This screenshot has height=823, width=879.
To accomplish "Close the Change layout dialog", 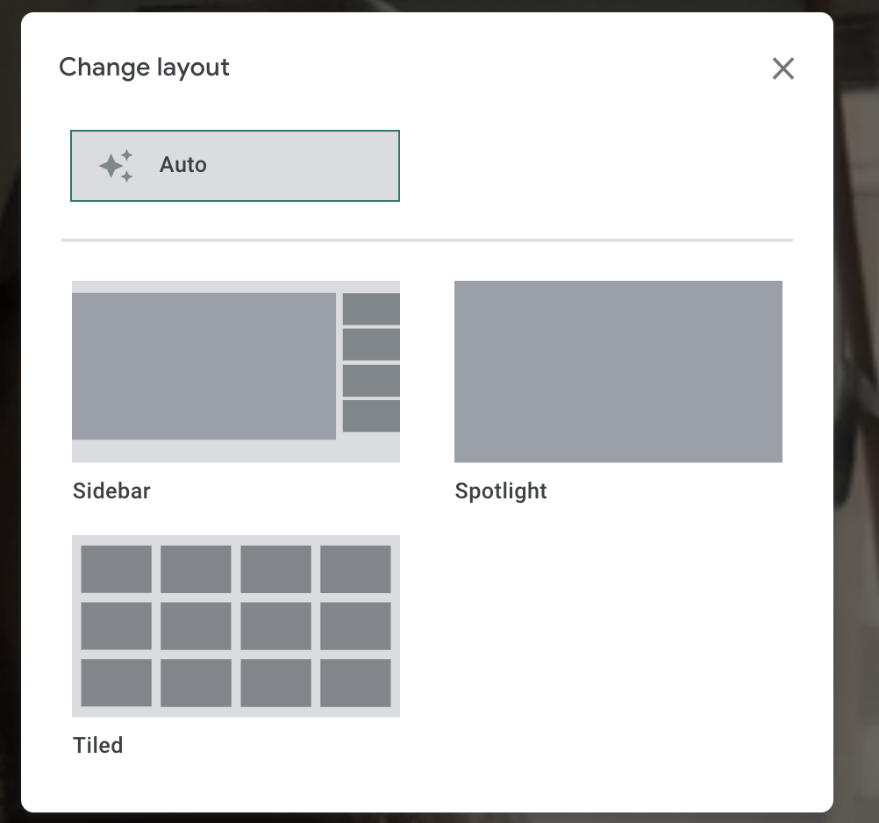I will 783,68.
